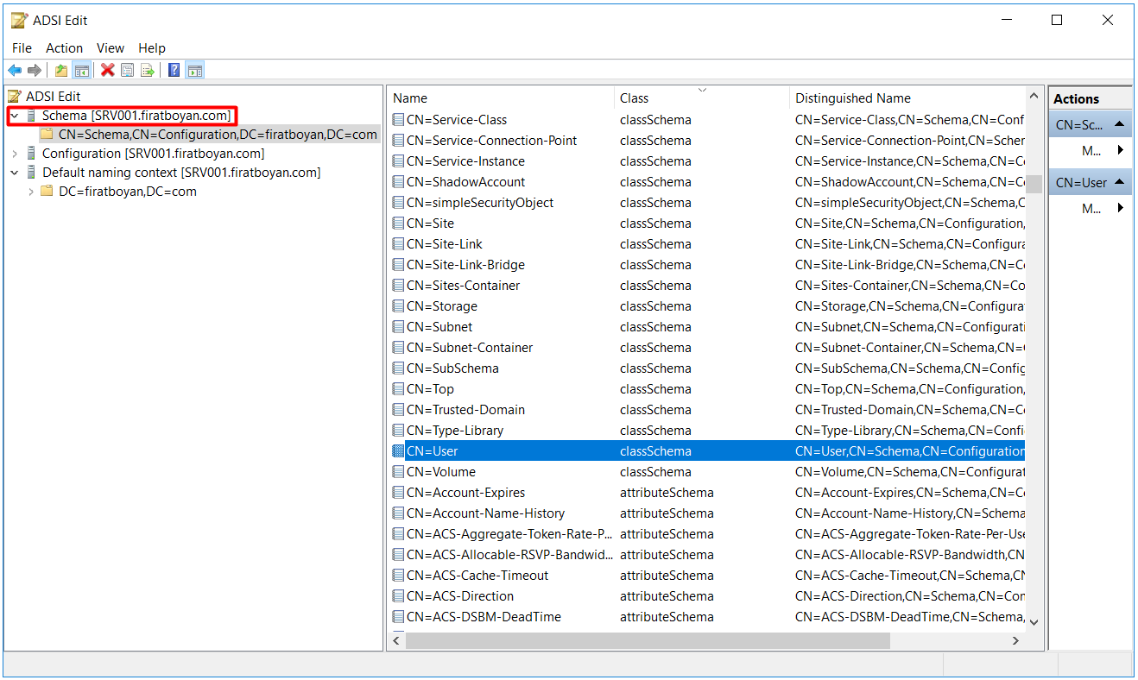Select the CN=Sites-Container row name
Image resolution: width=1138 pixels, height=680 pixels.
click(463, 286)
